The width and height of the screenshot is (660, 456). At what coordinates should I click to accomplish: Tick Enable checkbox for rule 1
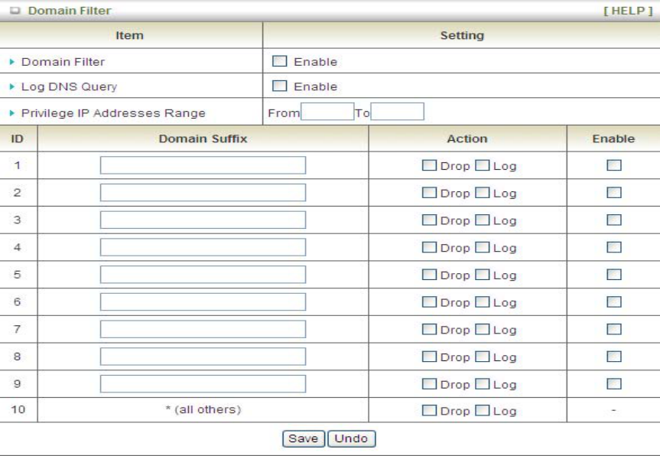click(x=613, y=165)
